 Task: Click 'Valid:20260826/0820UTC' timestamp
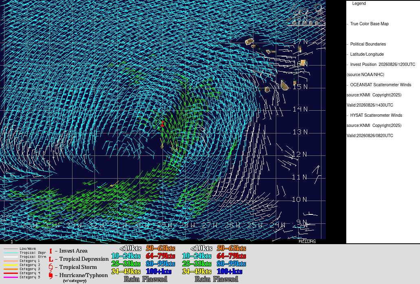[370, 135]
